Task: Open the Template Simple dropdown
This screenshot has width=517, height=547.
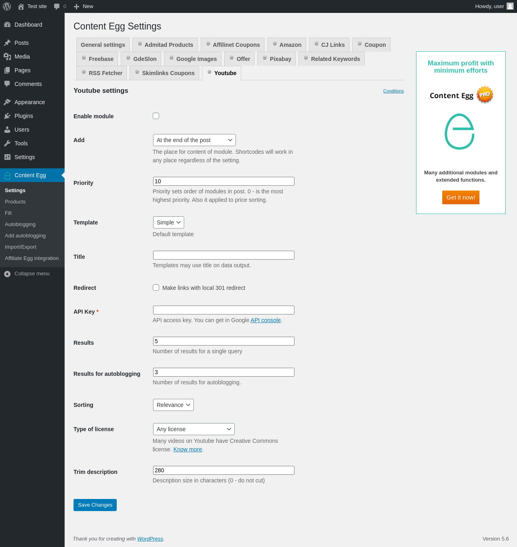Action: coord(168,222)
